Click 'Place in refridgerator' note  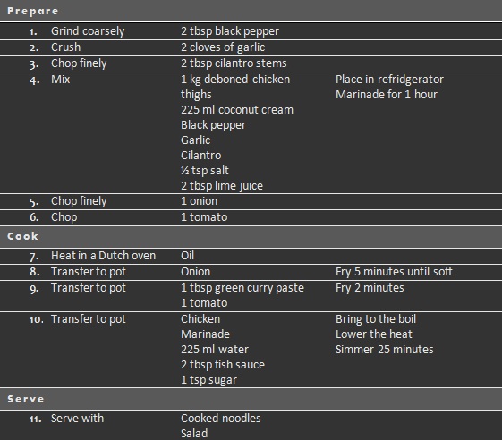click(389, 80)
